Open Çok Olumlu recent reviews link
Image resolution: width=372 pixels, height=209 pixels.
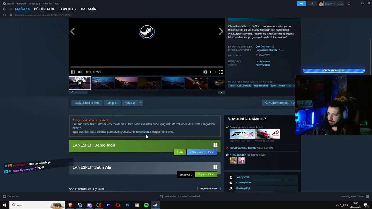point(262,47)
